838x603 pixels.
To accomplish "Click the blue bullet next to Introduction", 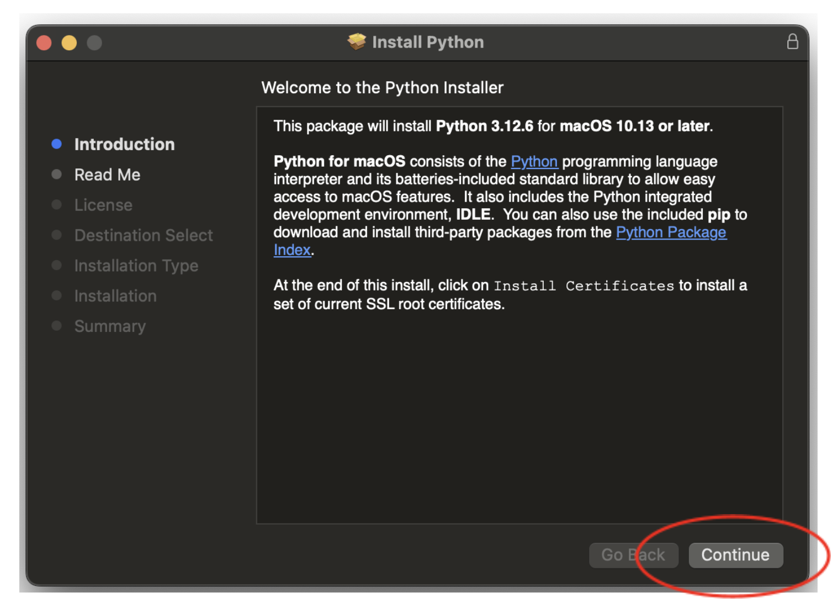I will coord(56,144).
